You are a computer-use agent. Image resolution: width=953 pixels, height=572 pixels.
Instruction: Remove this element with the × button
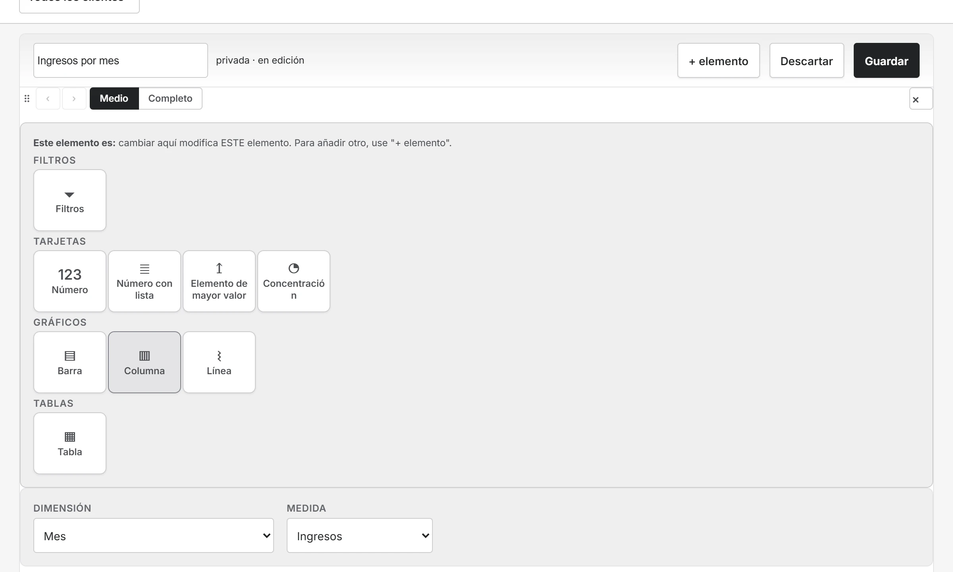[921, 99]
